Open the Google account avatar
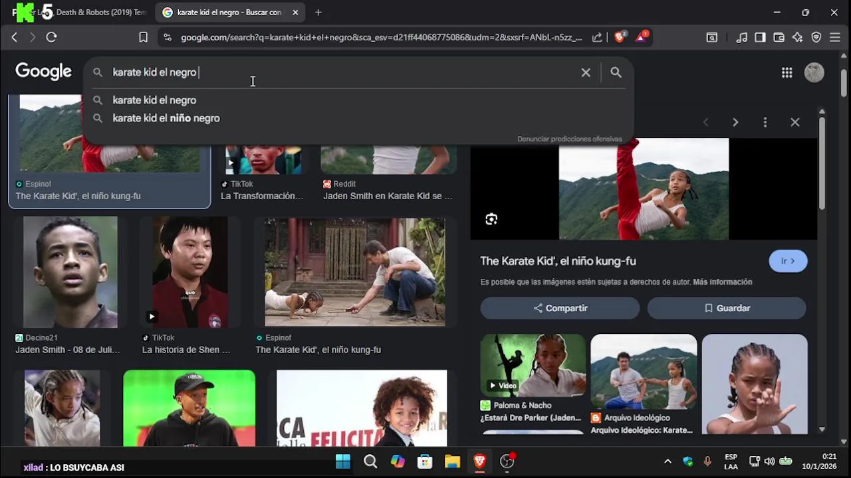Screen dimensions: 851x478 coord(814,72)
